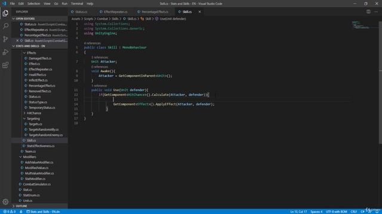Click the Combat breadcrumb segment
Image resolution: width=382 pixels, height=214 pixels.
tap(102, 18)
